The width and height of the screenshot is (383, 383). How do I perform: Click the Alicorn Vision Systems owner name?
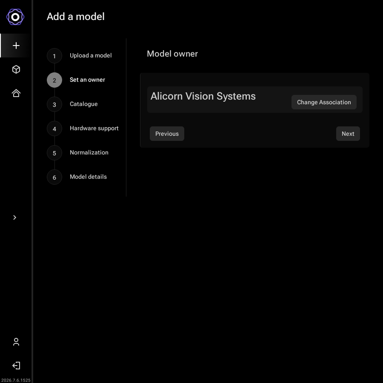[x=203, y=96]
